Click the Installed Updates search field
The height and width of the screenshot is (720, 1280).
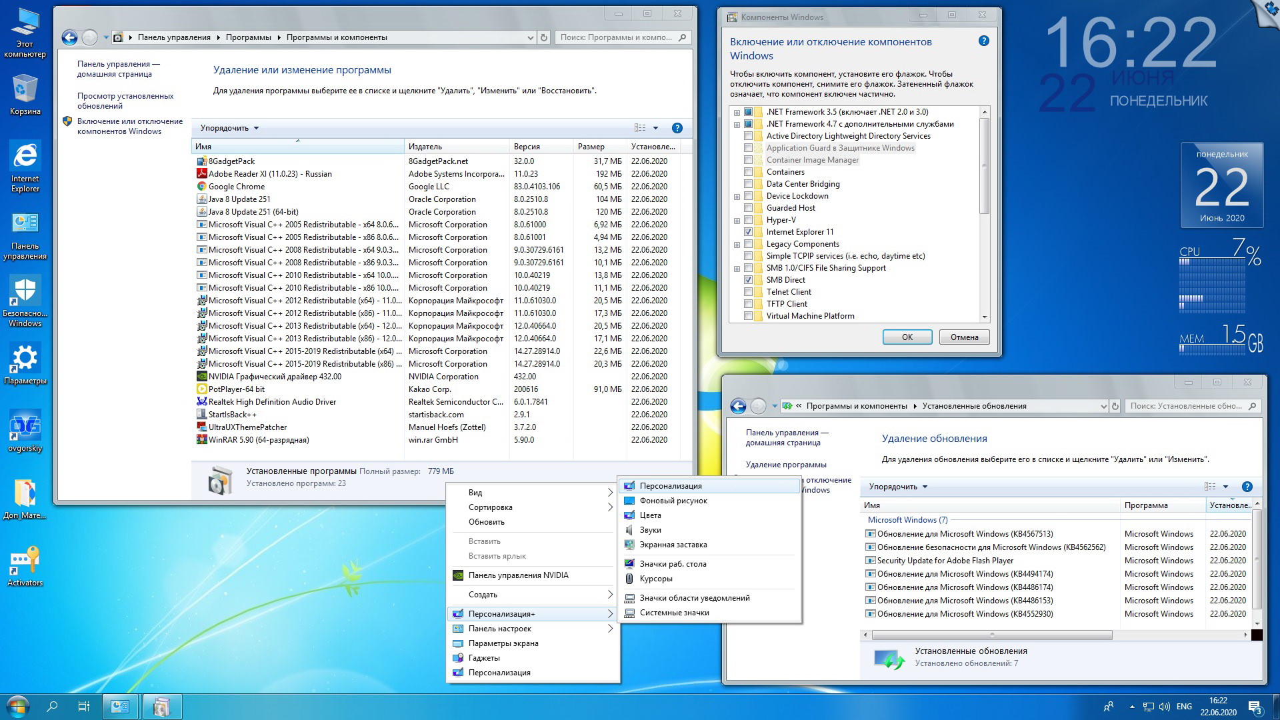click(x=1192, y=406)
